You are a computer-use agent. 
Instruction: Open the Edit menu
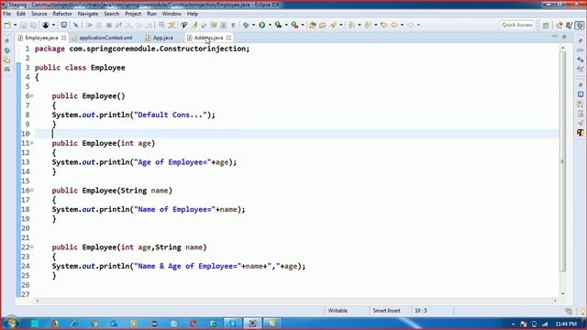click(x=21, y=14)
